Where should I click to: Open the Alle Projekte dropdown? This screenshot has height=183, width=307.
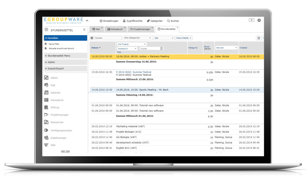(132, 44)
